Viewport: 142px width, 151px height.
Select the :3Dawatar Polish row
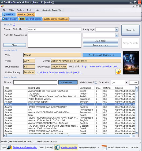70,94
